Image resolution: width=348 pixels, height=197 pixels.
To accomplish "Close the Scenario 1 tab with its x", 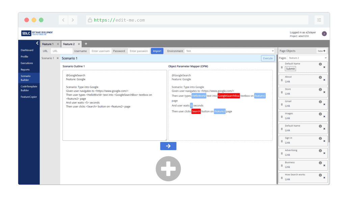I will tap(55, 58).
